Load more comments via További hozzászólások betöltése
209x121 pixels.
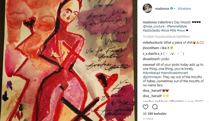(x=166, y=37)
